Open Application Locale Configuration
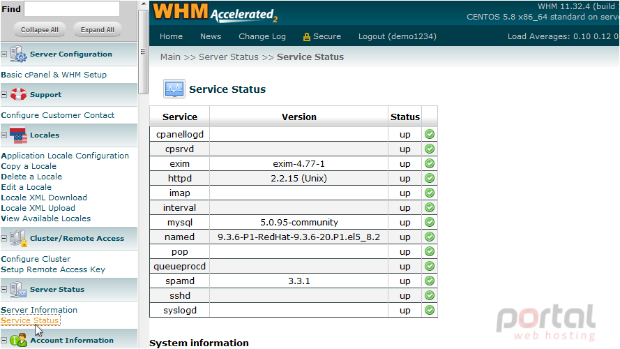 (x=65, y=156)
